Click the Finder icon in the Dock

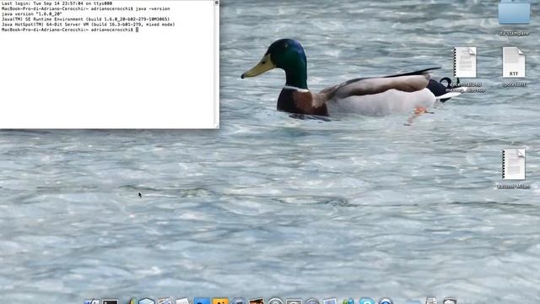(92, 301)
